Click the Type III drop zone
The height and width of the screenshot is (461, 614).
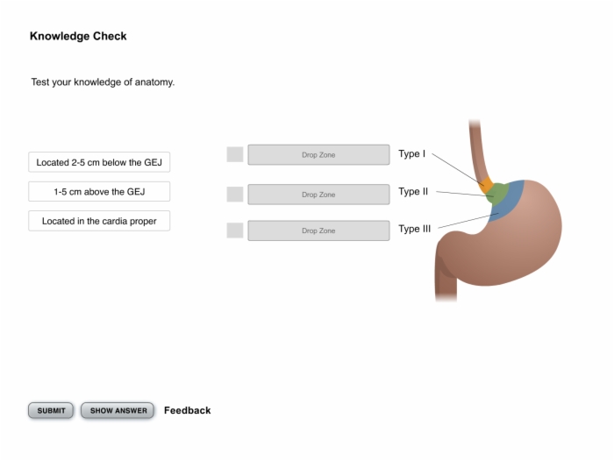click(x=318, y=230)
